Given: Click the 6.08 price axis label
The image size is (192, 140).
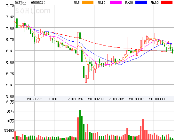Looking at the screenshot, I should pyautogui.click(x=10, y=62).
